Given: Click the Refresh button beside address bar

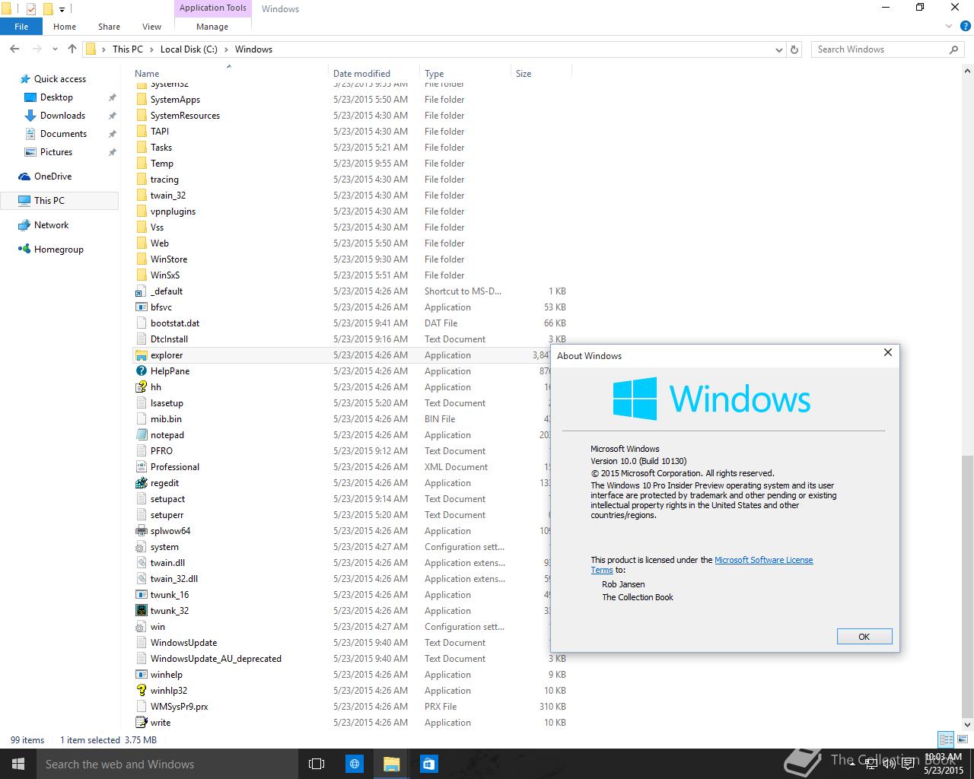Looking at the screenshot, I should [x=794, y=49].
